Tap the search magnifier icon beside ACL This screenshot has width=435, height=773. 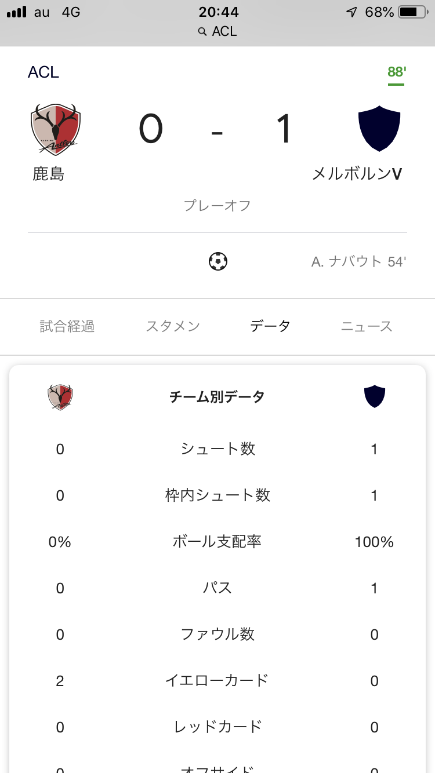click(202, 31)
